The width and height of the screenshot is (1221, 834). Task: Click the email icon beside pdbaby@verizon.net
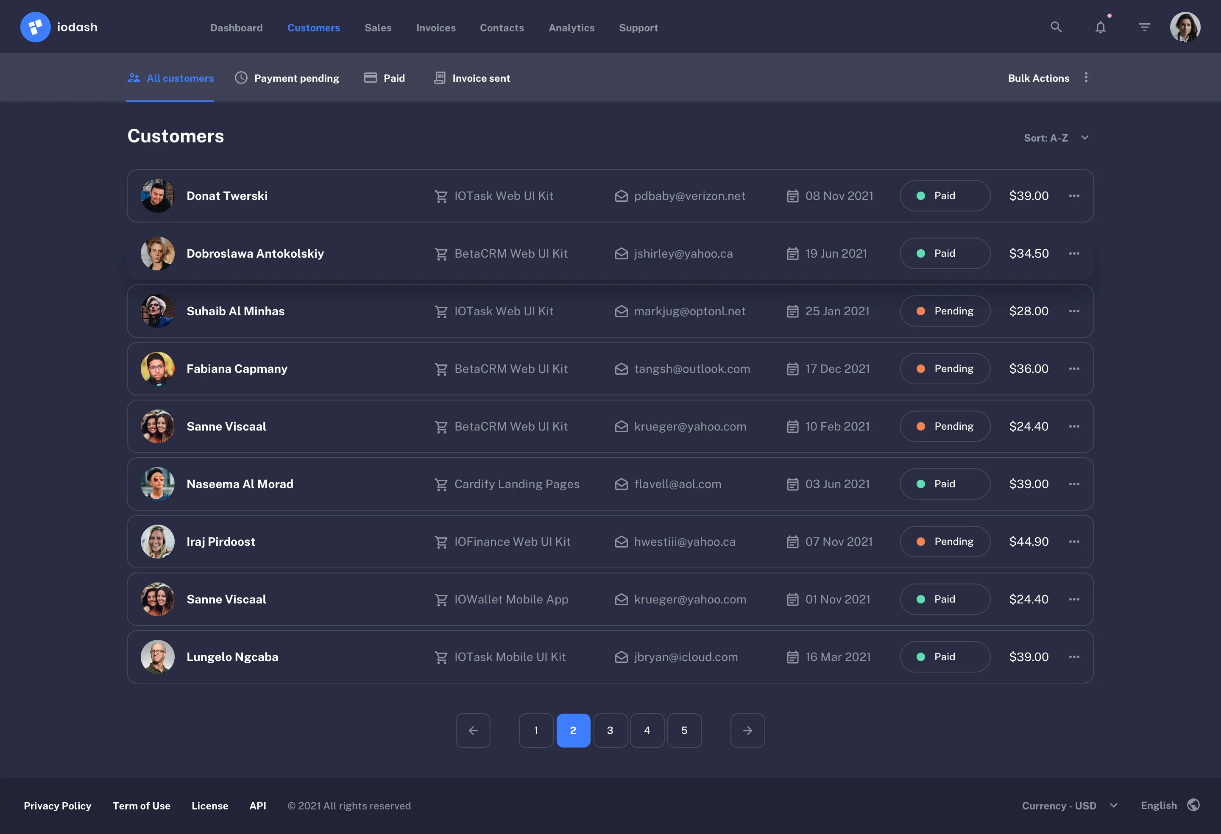[622, 196]
